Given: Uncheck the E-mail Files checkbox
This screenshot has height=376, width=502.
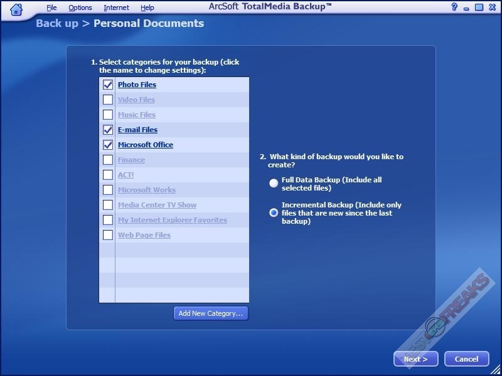Looking at the screenshot, I should coord(108,130).
